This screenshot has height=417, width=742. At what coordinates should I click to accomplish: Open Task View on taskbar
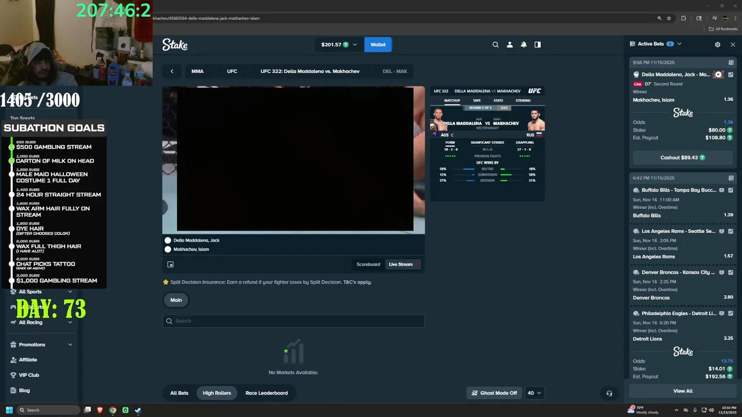click(x=88, y=410)
